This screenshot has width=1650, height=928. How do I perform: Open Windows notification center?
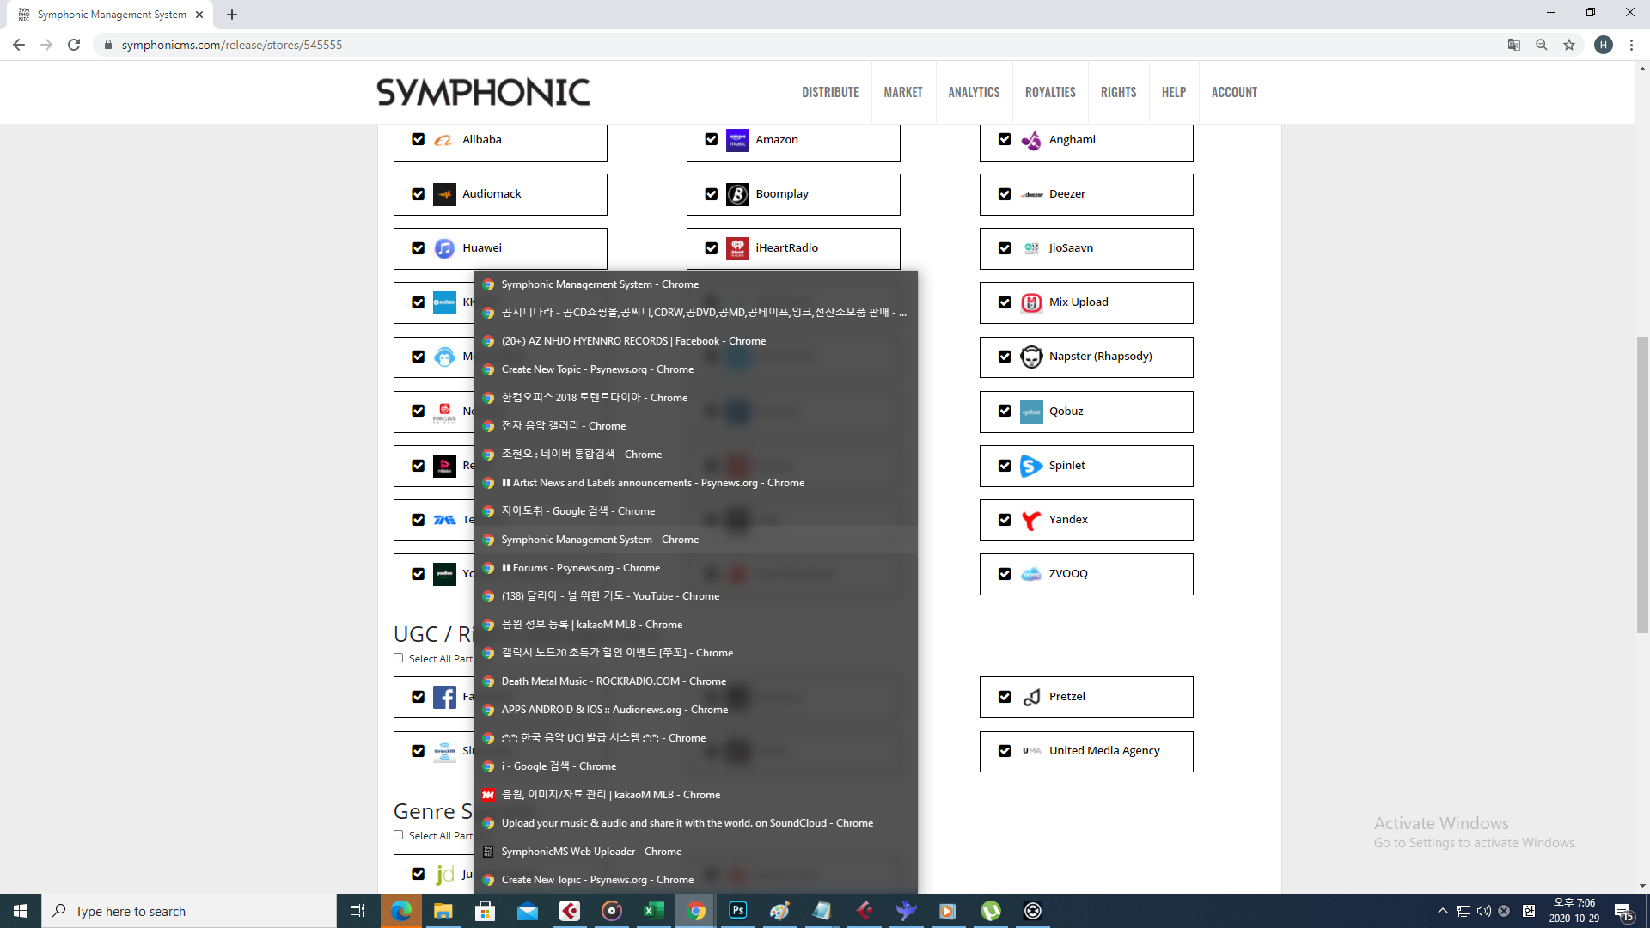pos(1624,911)
